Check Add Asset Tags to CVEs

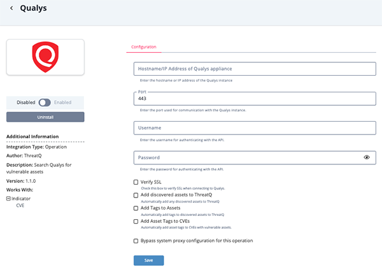pos(136,221)
